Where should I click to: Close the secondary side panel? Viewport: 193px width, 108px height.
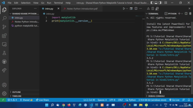[x=189, y=8]
